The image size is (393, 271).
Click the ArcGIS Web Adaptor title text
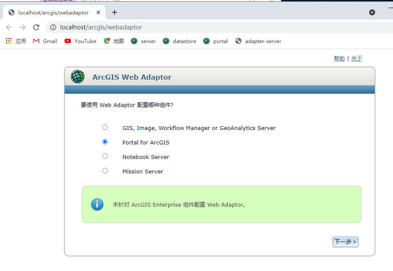pos(132,77)
